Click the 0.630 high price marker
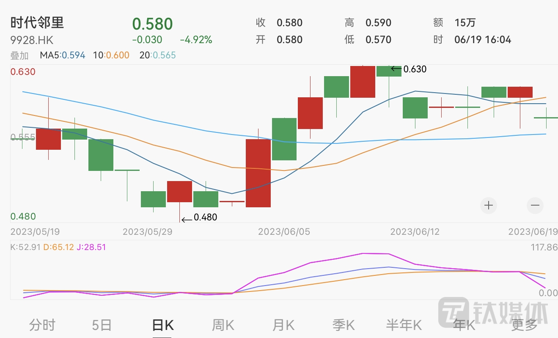 coord(415,69)
